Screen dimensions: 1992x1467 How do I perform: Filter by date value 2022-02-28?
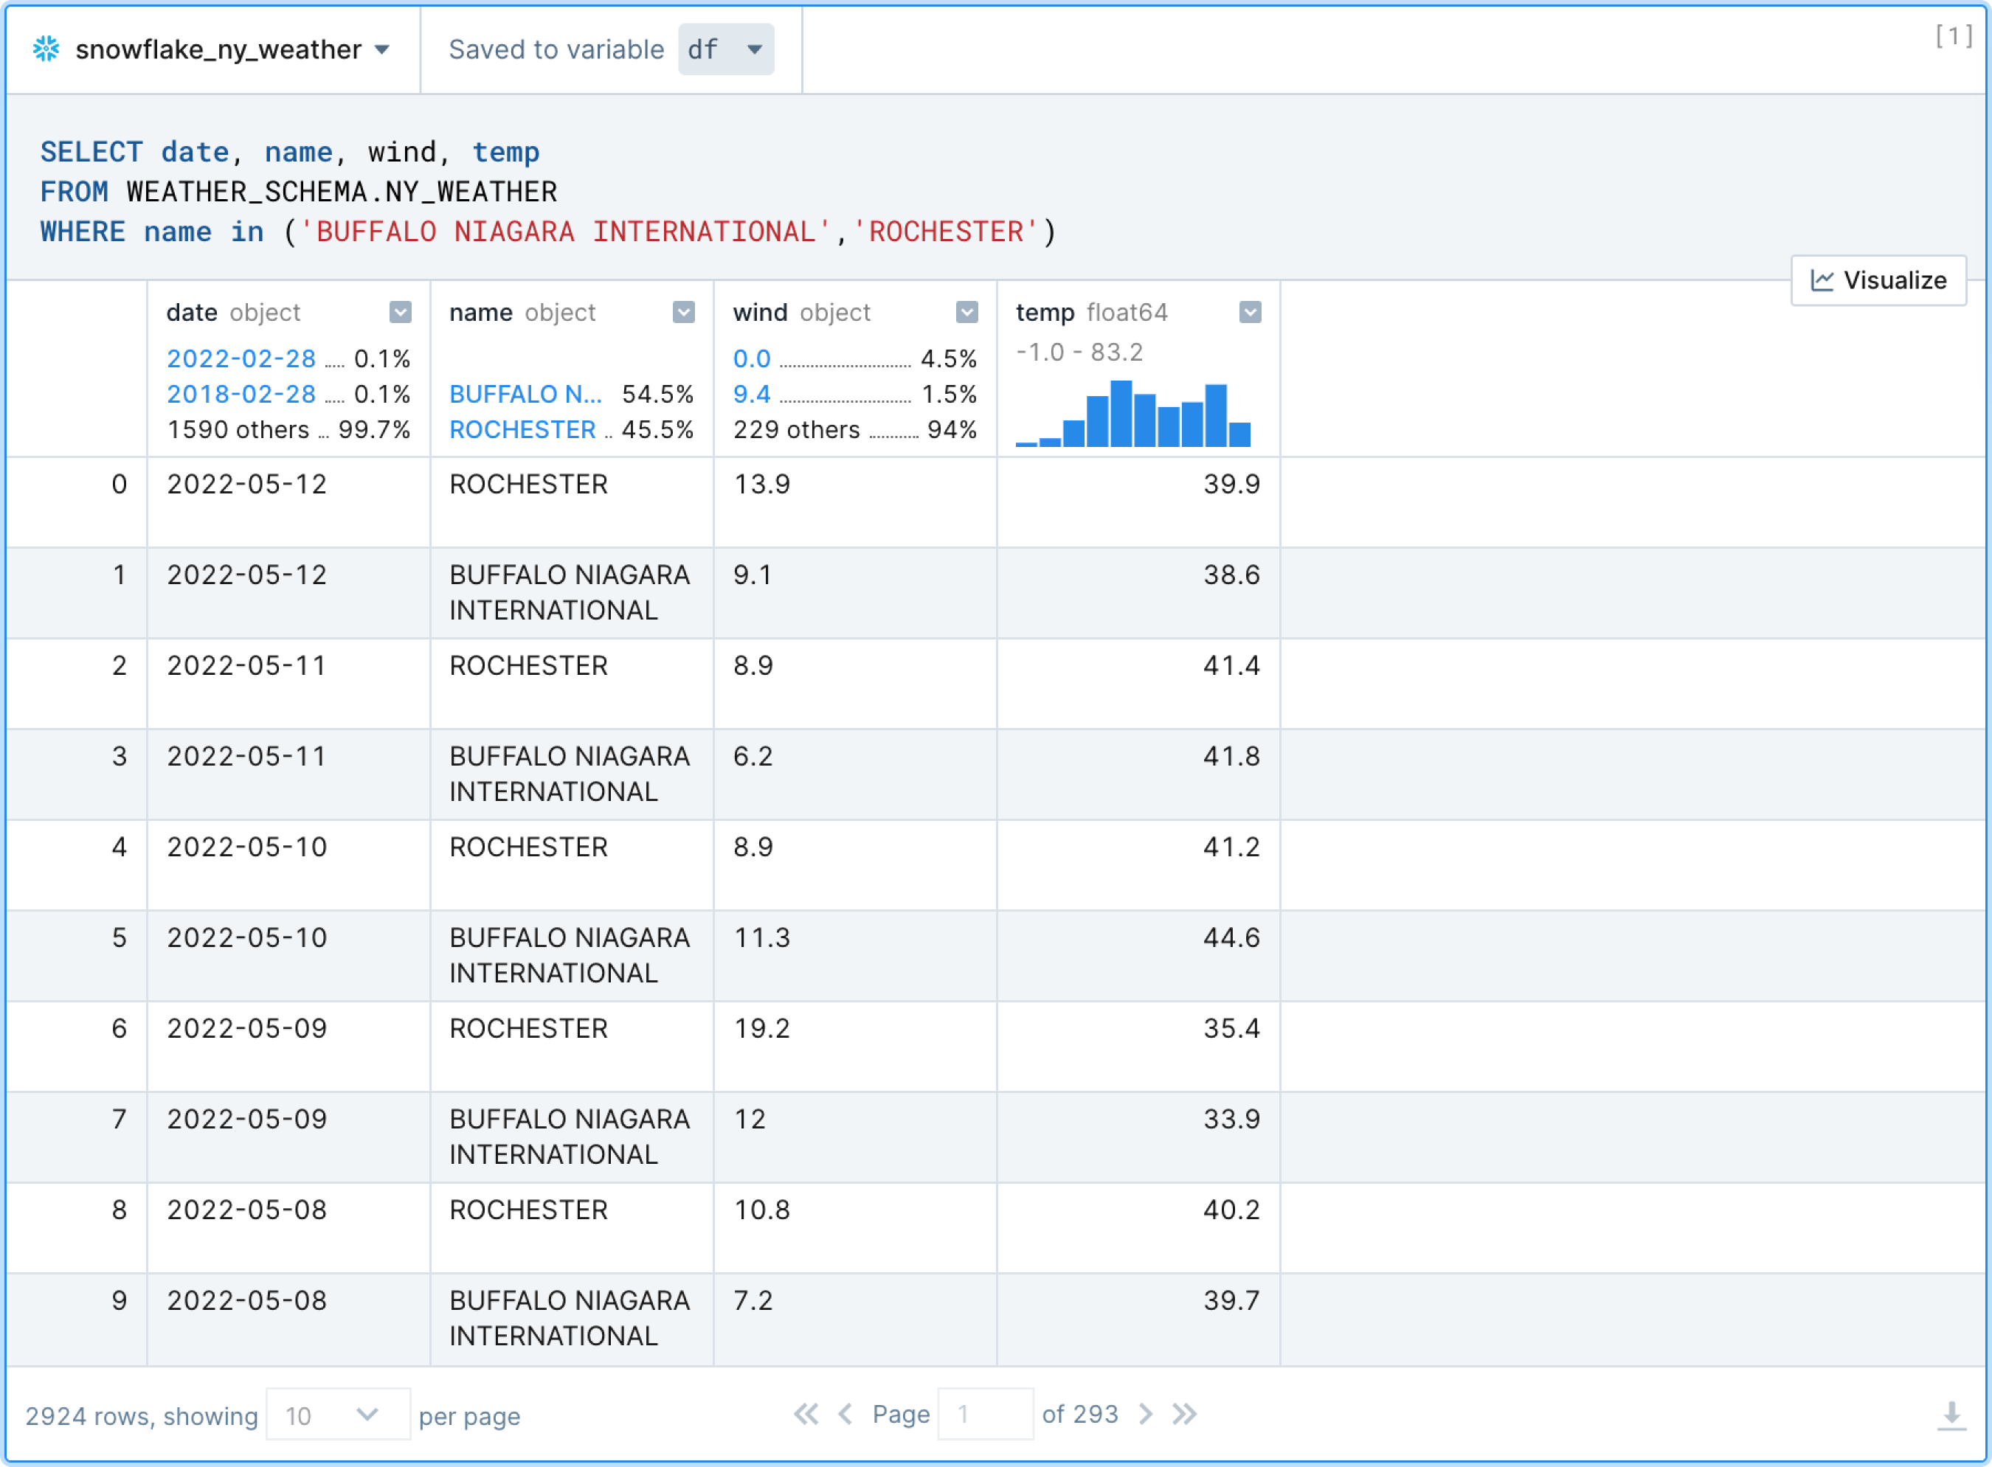coord(241,358)
